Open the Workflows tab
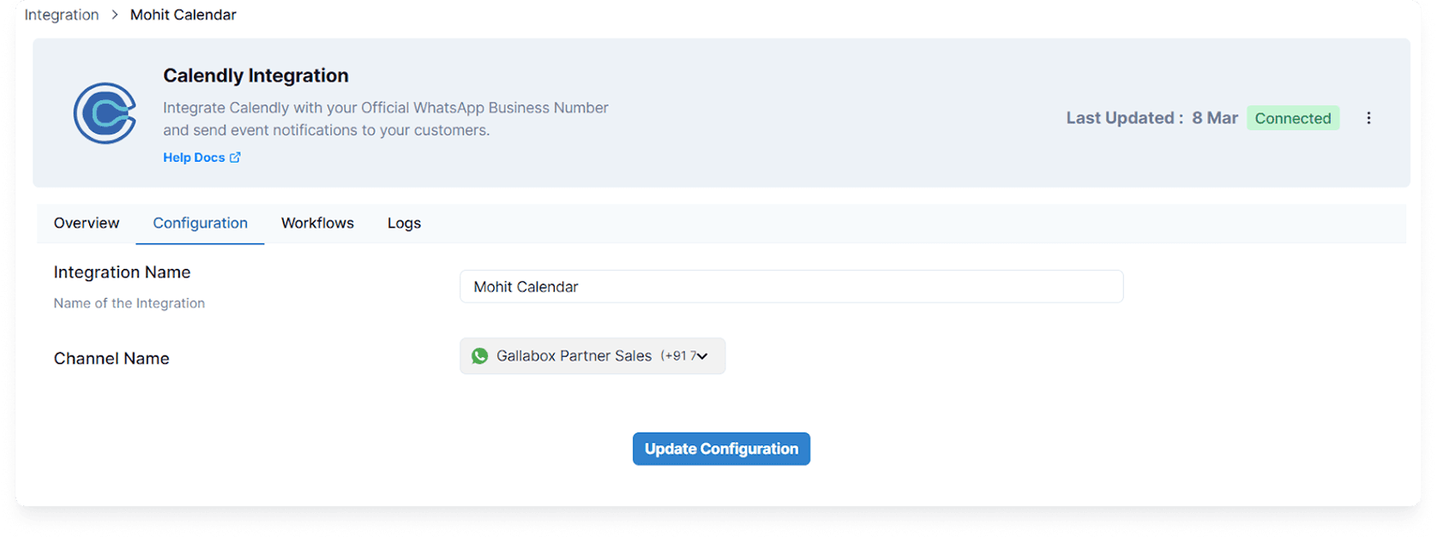The image size is (1437, 537). [x=317, y=224]
